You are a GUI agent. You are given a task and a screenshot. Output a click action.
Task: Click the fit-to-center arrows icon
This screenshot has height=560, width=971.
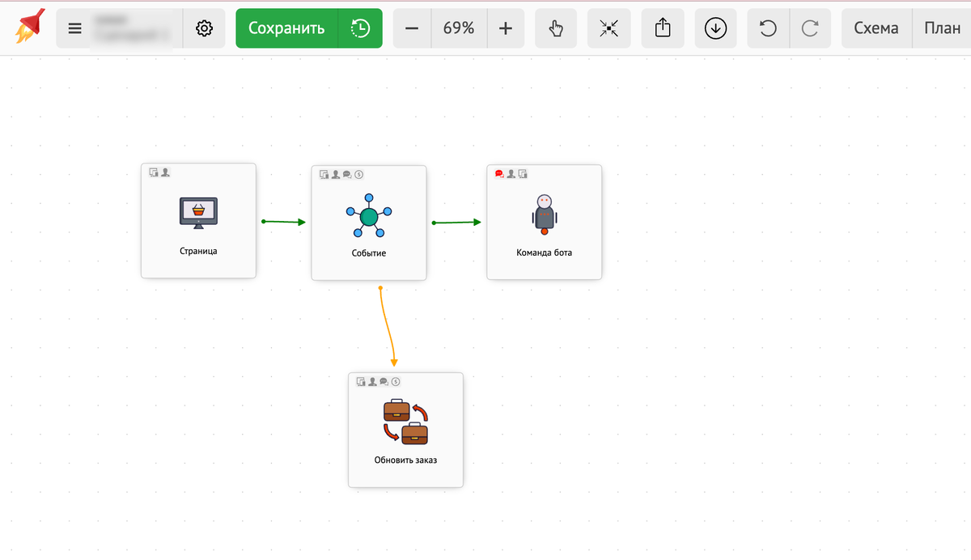609,28
